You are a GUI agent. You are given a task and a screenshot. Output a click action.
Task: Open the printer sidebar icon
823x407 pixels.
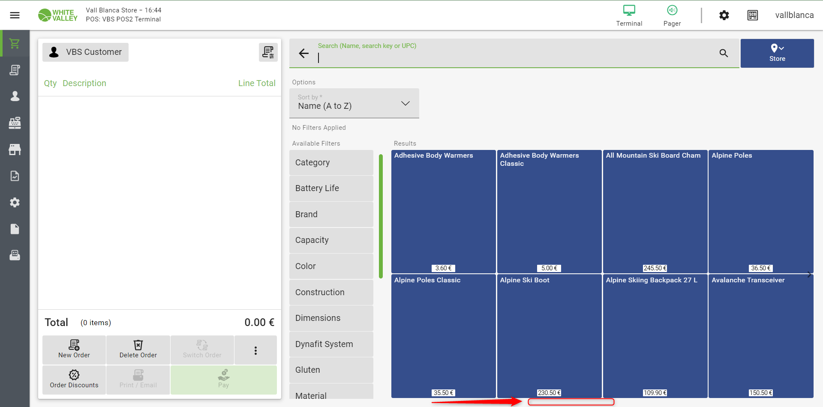(x=15, y=255)
